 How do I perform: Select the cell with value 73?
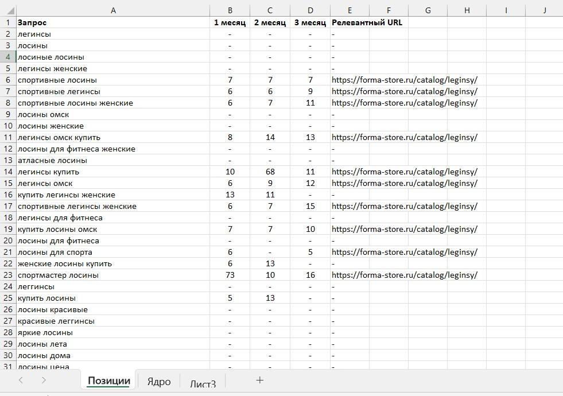coord(230,275)
